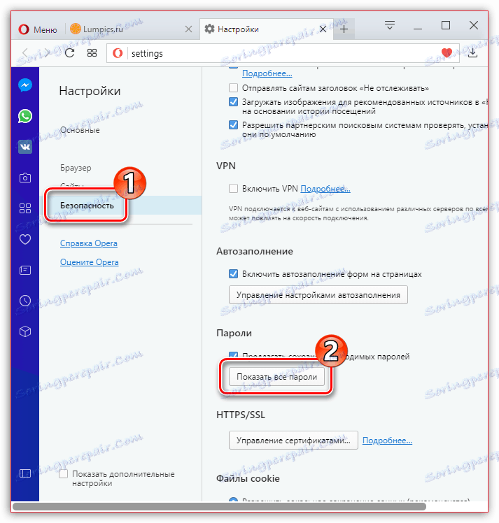This screenshot has height=523, width=499.
Task: Open Справка Opera link
Action: 89,243
